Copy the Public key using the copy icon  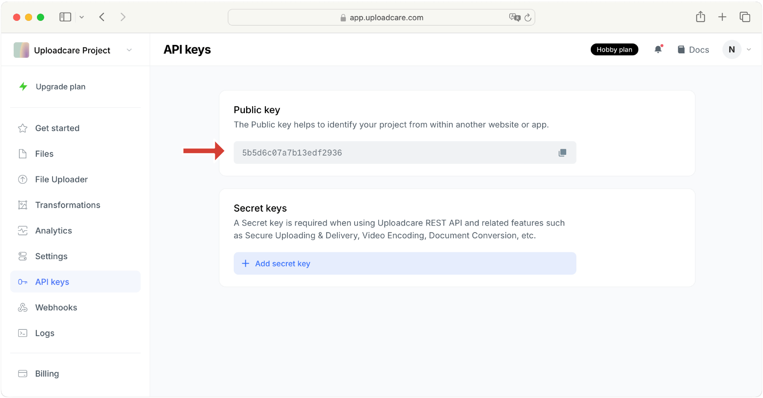pos(562,152)
